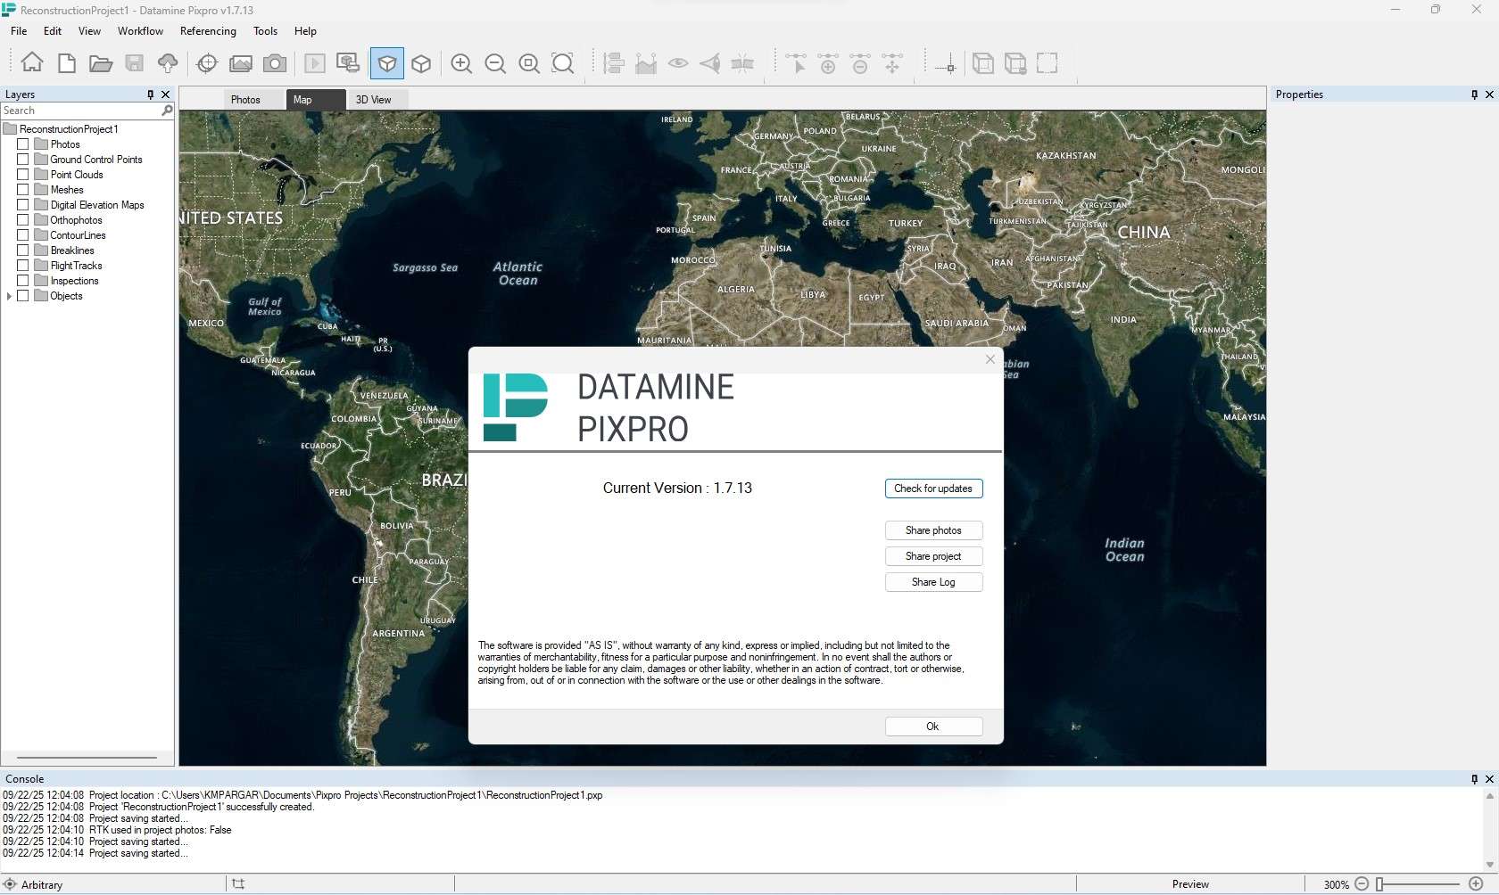Confirm the dialog with the Ok button
This screenshot has height=895, width=1499.
(x=933, y=727)
